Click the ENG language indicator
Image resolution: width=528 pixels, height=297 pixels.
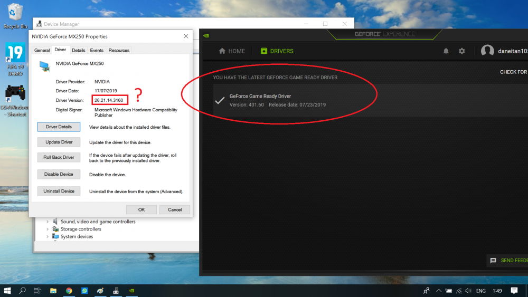point(481,291)
